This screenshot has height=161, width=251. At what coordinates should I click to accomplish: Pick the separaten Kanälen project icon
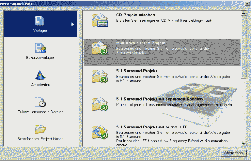click(99, 104)
